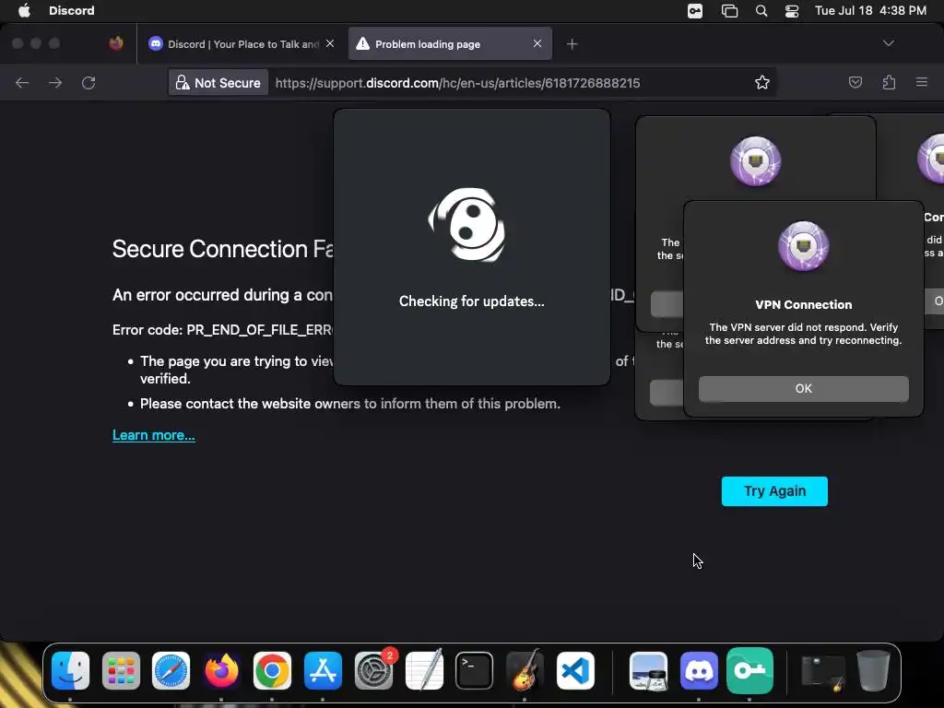Open System Settings from the Dock

click(373, 671)
